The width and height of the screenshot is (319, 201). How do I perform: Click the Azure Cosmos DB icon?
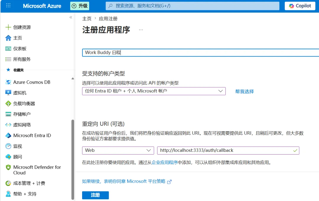click(8, 82)
